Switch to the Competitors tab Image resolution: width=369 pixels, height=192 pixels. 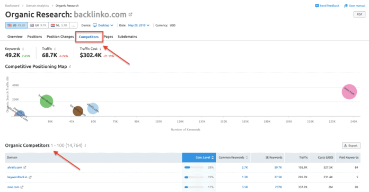point(89,37)
